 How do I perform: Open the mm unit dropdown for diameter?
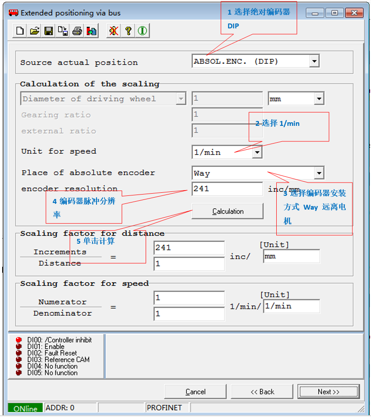click(319, 98)
